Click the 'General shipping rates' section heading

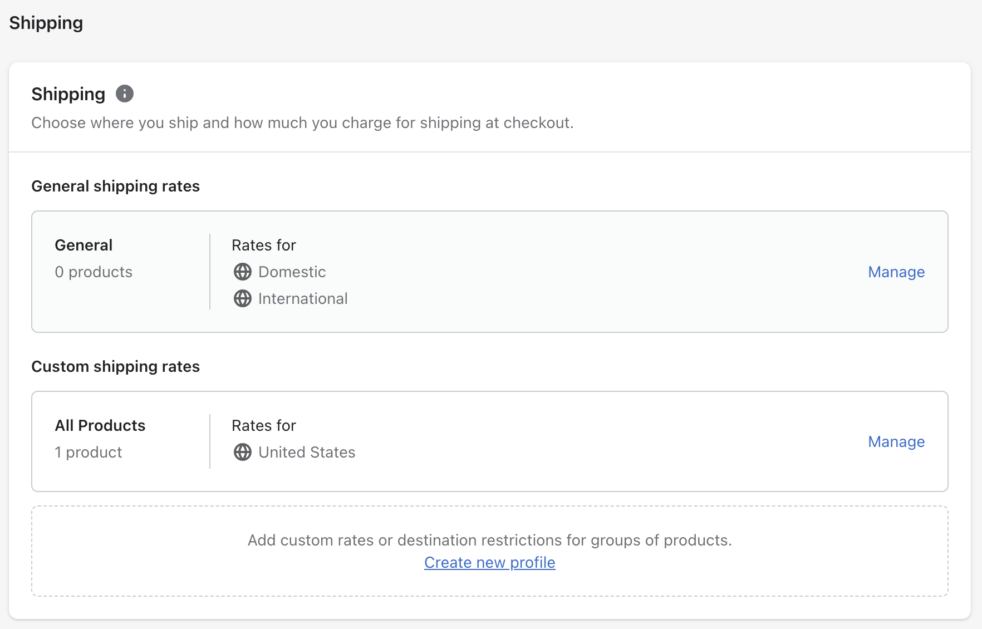[x=115, y=186]
